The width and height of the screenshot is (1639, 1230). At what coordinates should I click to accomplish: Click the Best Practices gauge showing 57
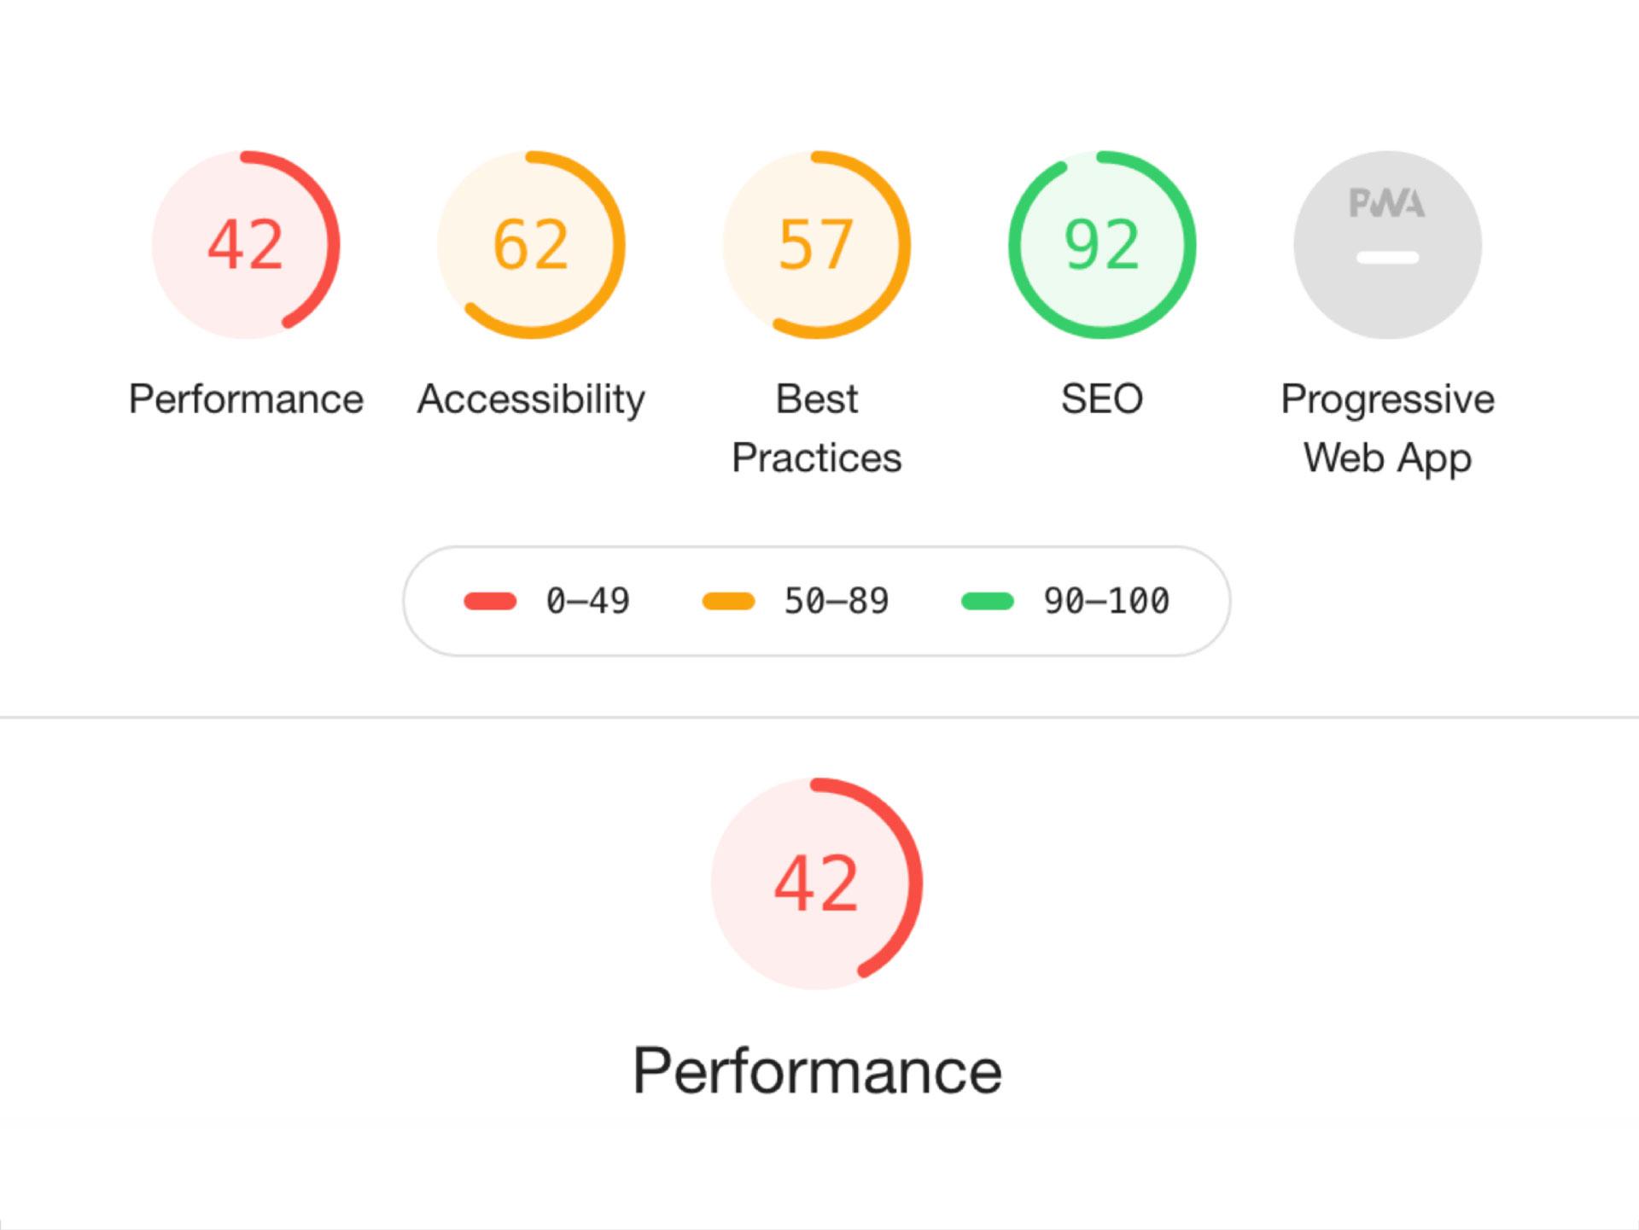[816, 245]
